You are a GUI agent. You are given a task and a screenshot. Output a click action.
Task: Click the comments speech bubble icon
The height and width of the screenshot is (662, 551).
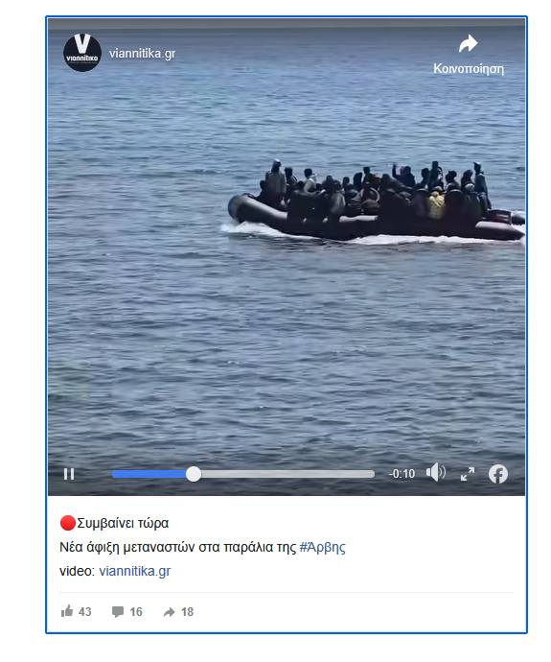118,612
